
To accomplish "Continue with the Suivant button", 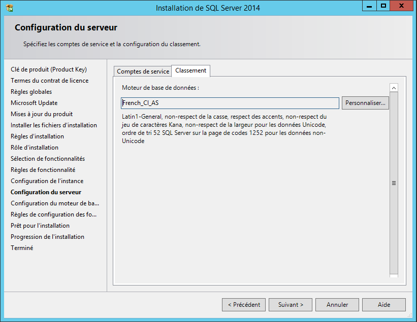I will coord(291,305).
